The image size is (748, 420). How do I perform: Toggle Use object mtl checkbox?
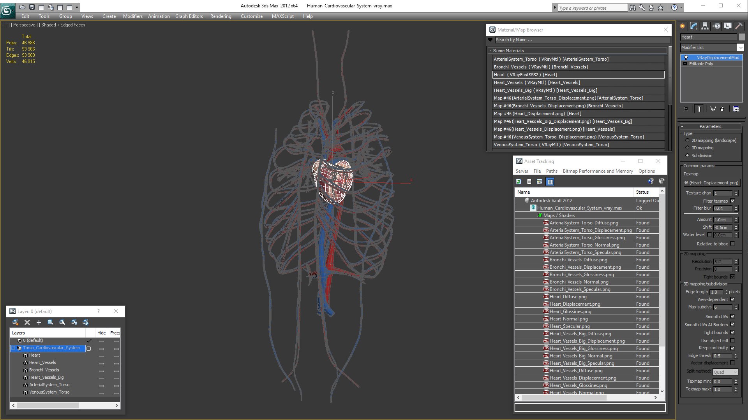coord(733,341)
